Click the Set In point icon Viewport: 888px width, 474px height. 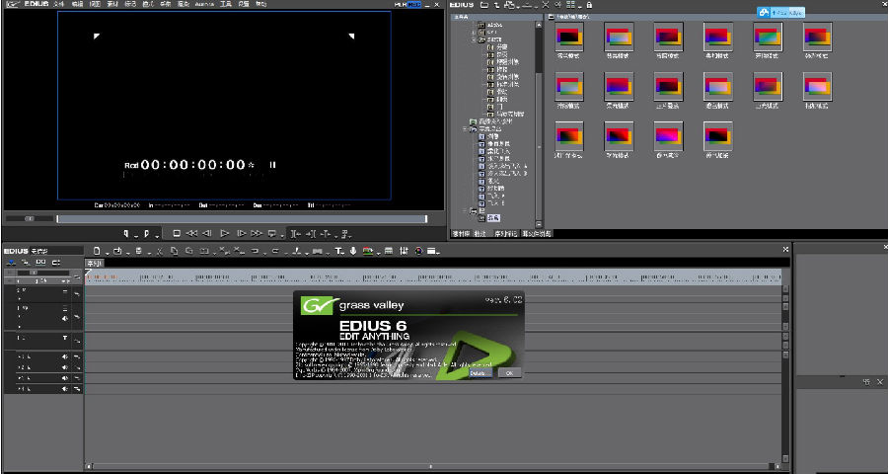coord(126,233)
